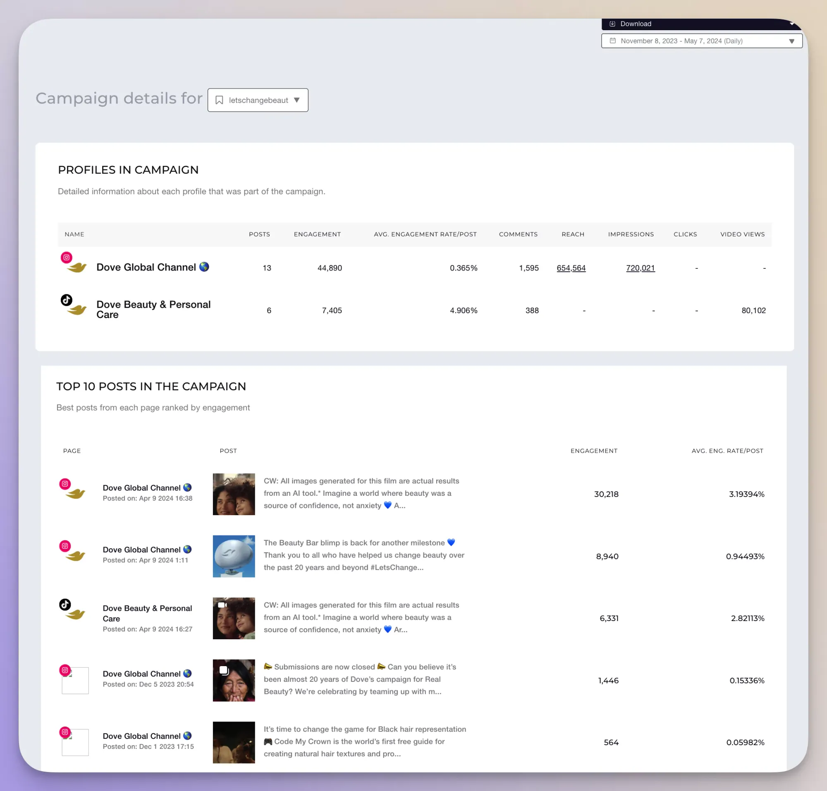Click Dove logo avatar in Apr 9 1:11 post row
This screenshot has width=827, height=791.
coord(76,556)
